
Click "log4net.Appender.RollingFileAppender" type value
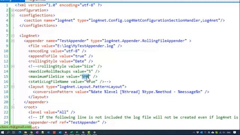pos(144,41)
